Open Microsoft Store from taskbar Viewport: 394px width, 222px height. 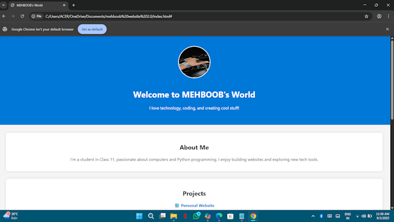(x=231, y=216)
